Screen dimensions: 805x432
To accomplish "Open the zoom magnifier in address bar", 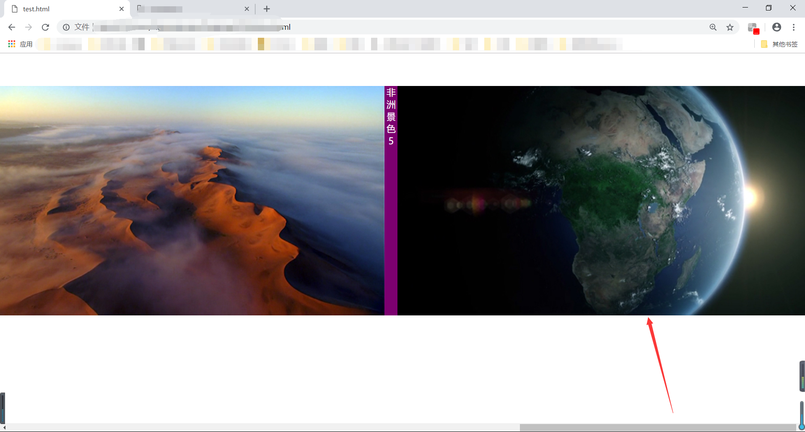I will pyautogui.click(x=713, y=27).
